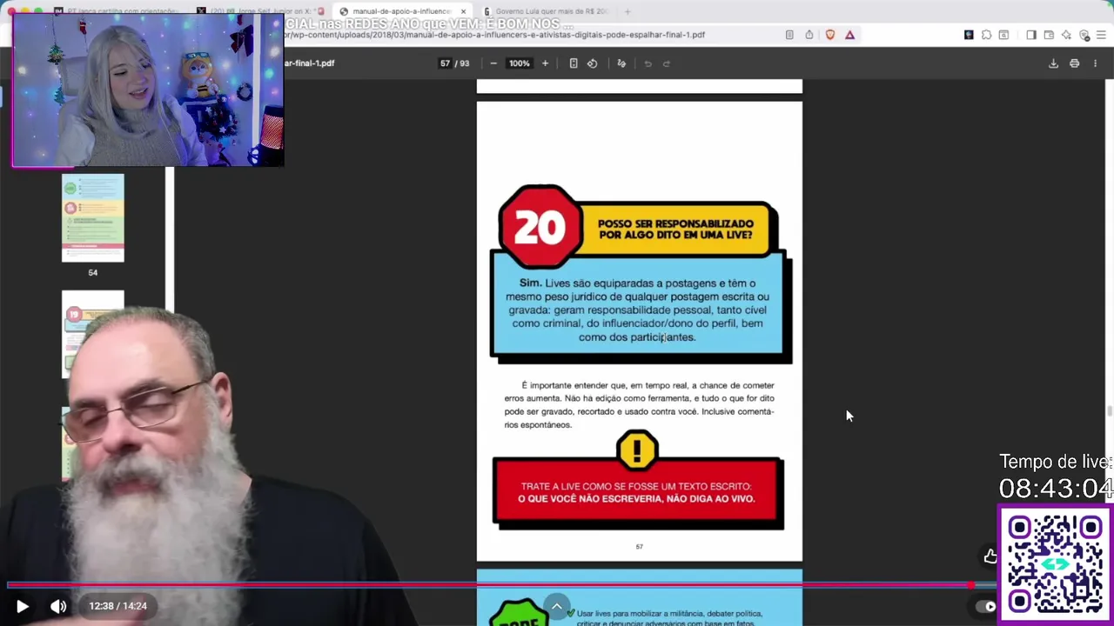The image size is (1114, 626).
Task: Mute the video volume
Action: coord(58,606)
